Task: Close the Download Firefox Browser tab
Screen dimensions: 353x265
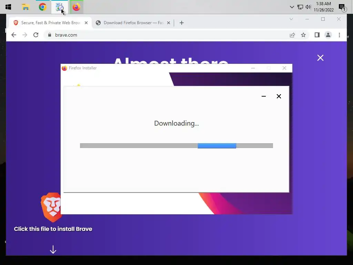Action: coord(168,23)
